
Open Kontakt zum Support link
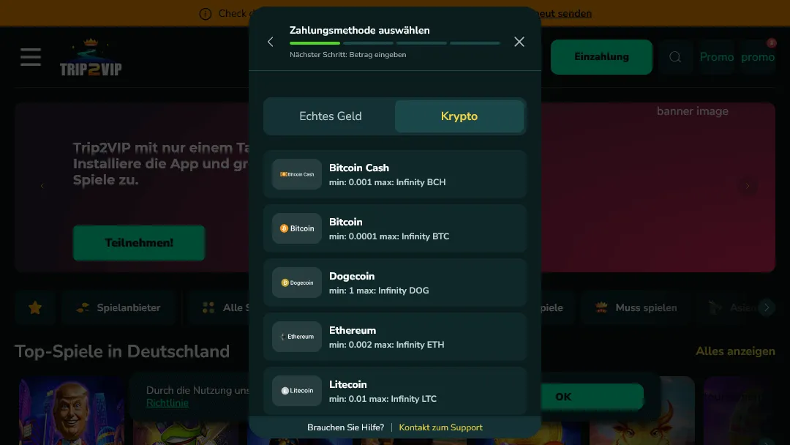(x=441, y=427)
